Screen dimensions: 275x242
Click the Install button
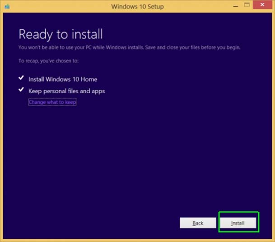tap(238, 223)
